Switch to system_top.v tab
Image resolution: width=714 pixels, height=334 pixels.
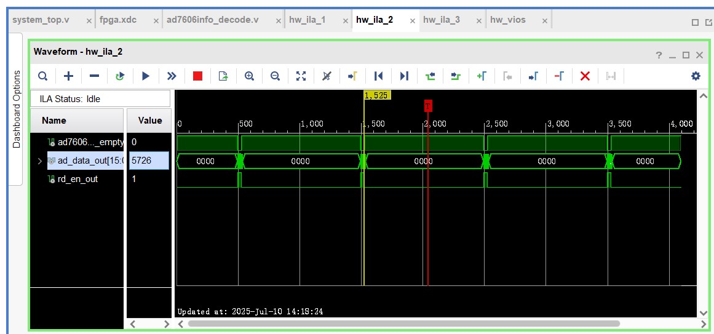coord(41,20)
